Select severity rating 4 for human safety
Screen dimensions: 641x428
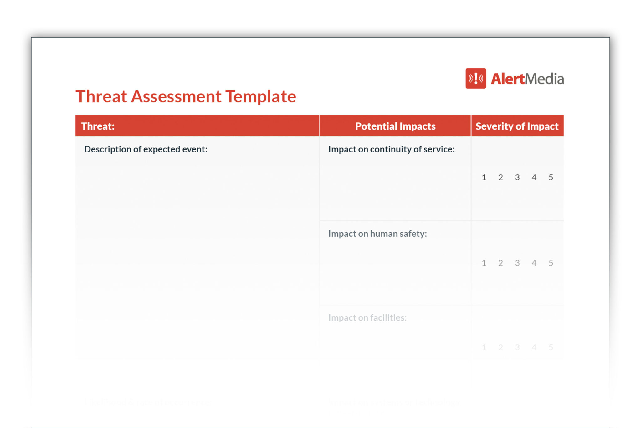coord(534,263)
